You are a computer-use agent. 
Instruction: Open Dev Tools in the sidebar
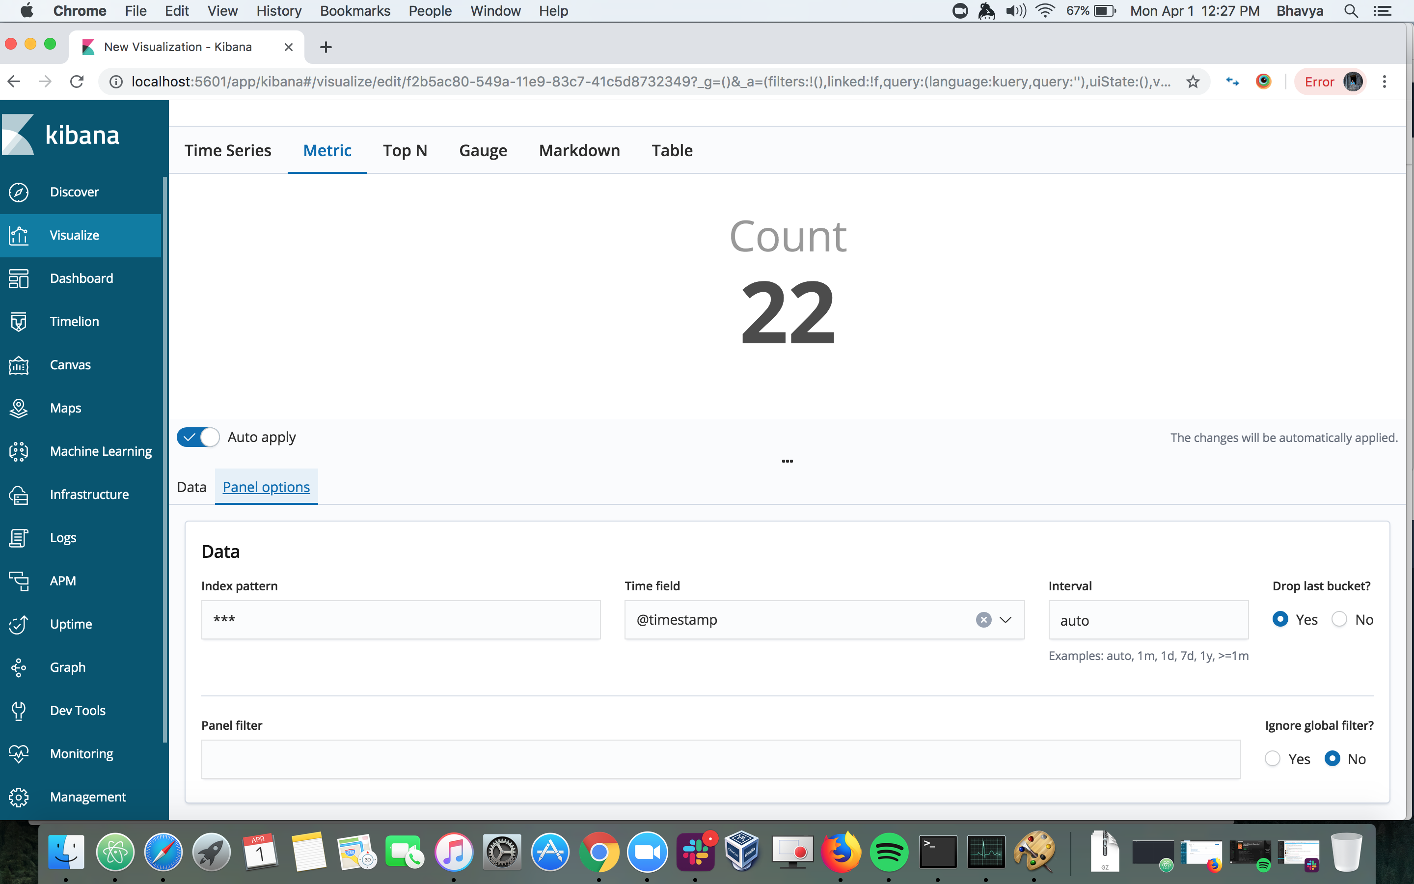coord(77,710)
